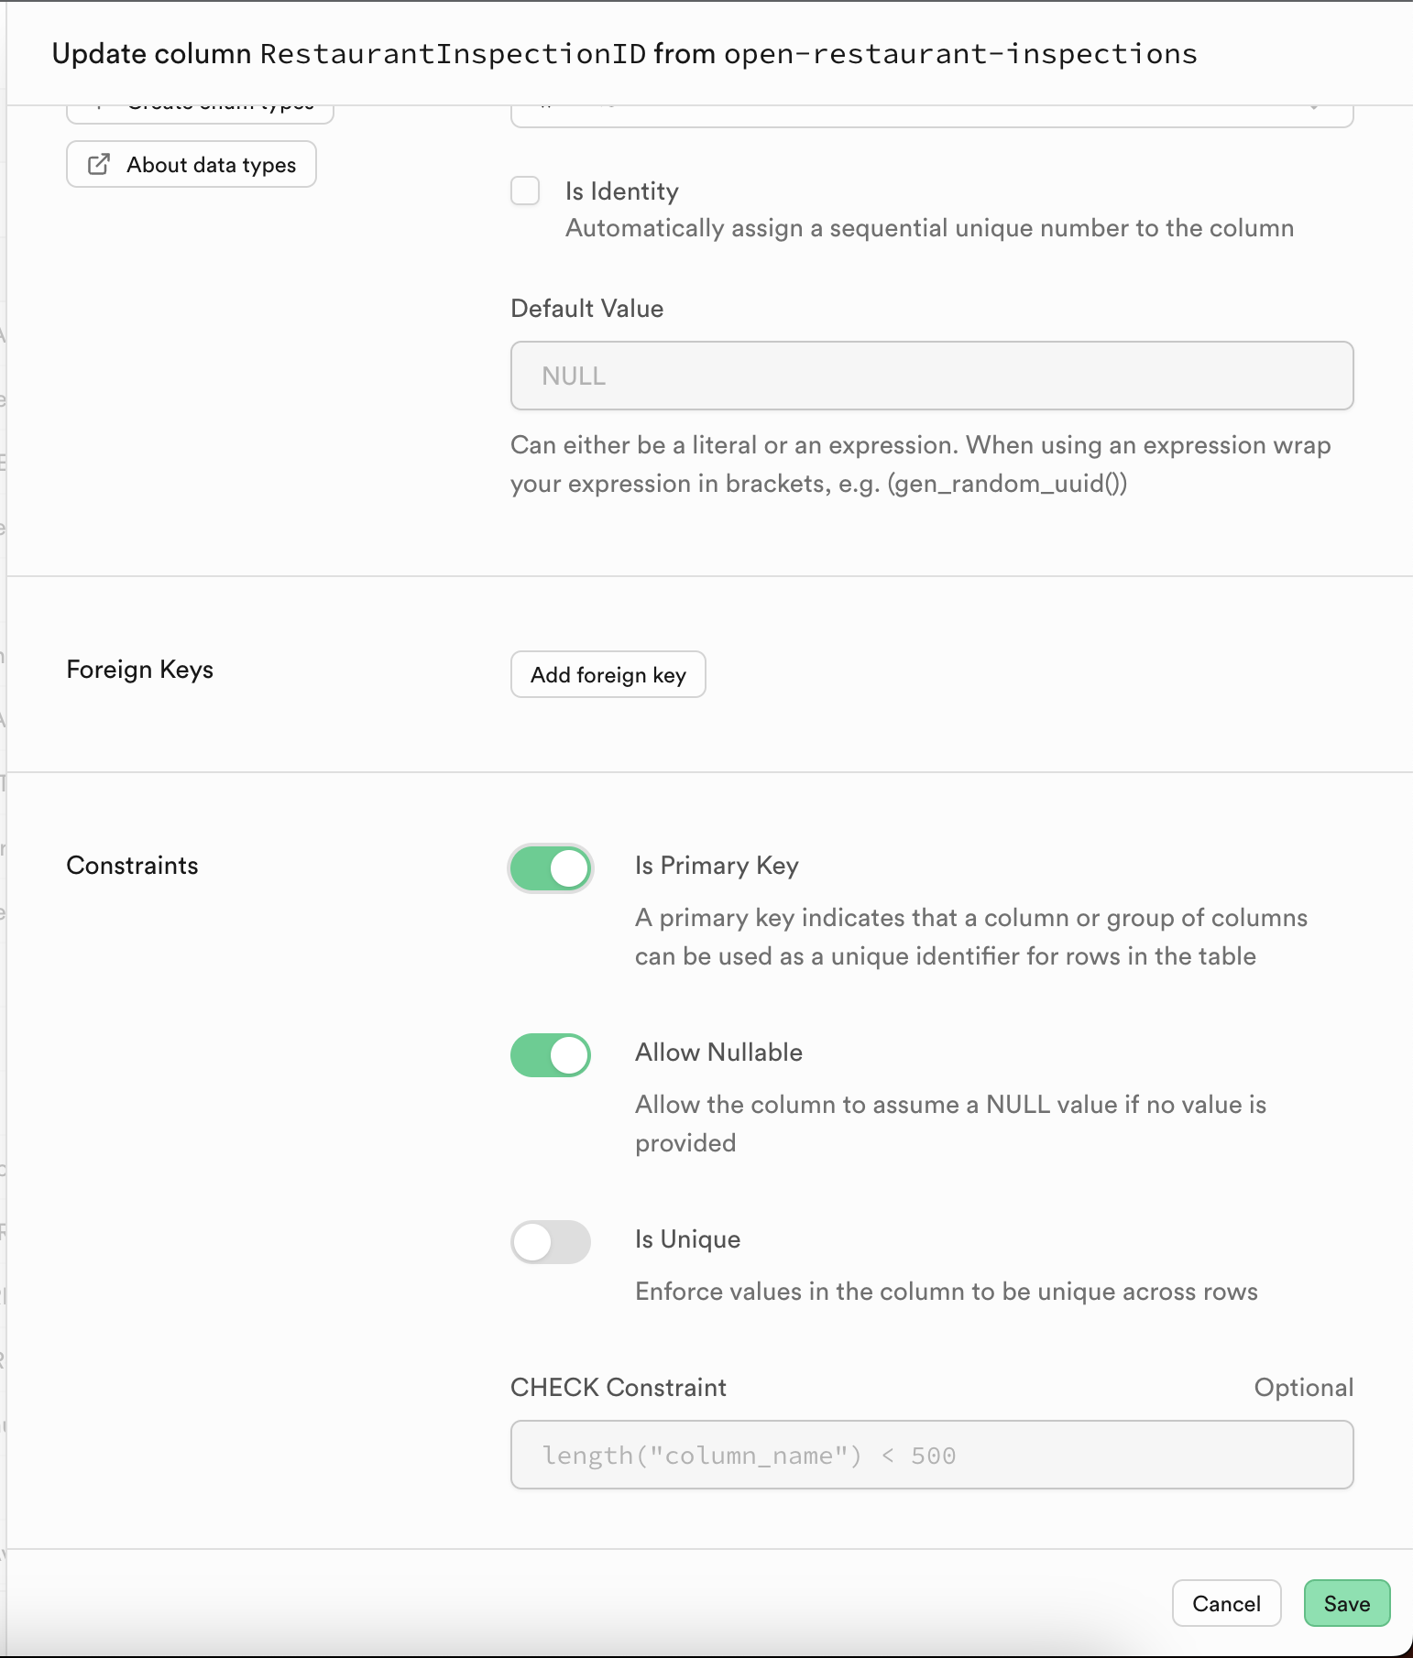Disable the Is Primary Key toggle
The height and width of the screenshot is (1658, 1413).
[x=551, y=868]
